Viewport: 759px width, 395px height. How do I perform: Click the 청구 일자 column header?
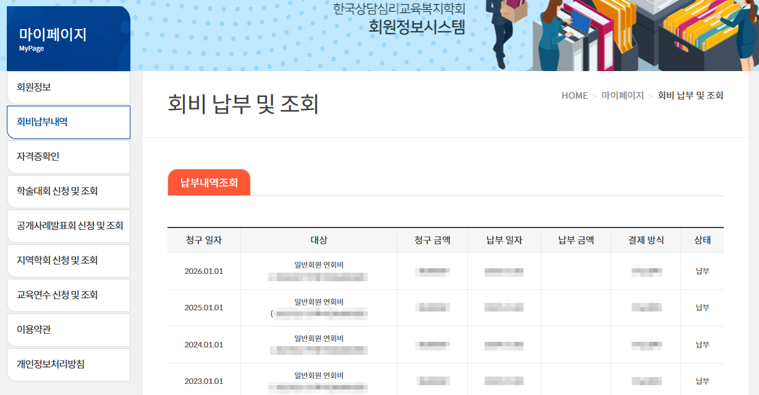(203, 240)
